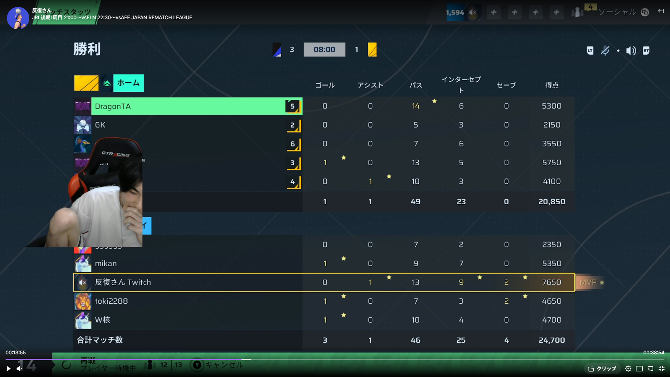This screenshot has width=670, height=377.
Task: Add a party member in first plus slot
Action: point(494,13)
